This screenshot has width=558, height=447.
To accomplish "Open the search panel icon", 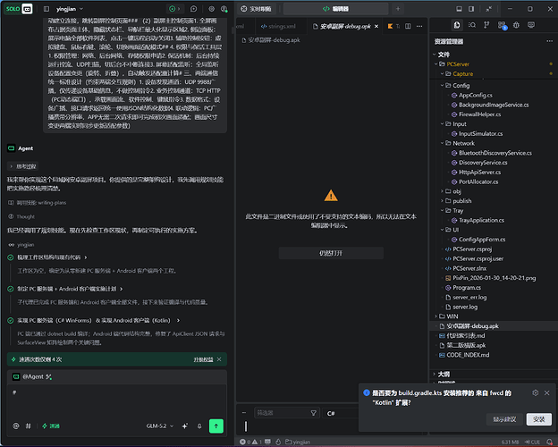I will pyautogui.click(x=472, y=25).
